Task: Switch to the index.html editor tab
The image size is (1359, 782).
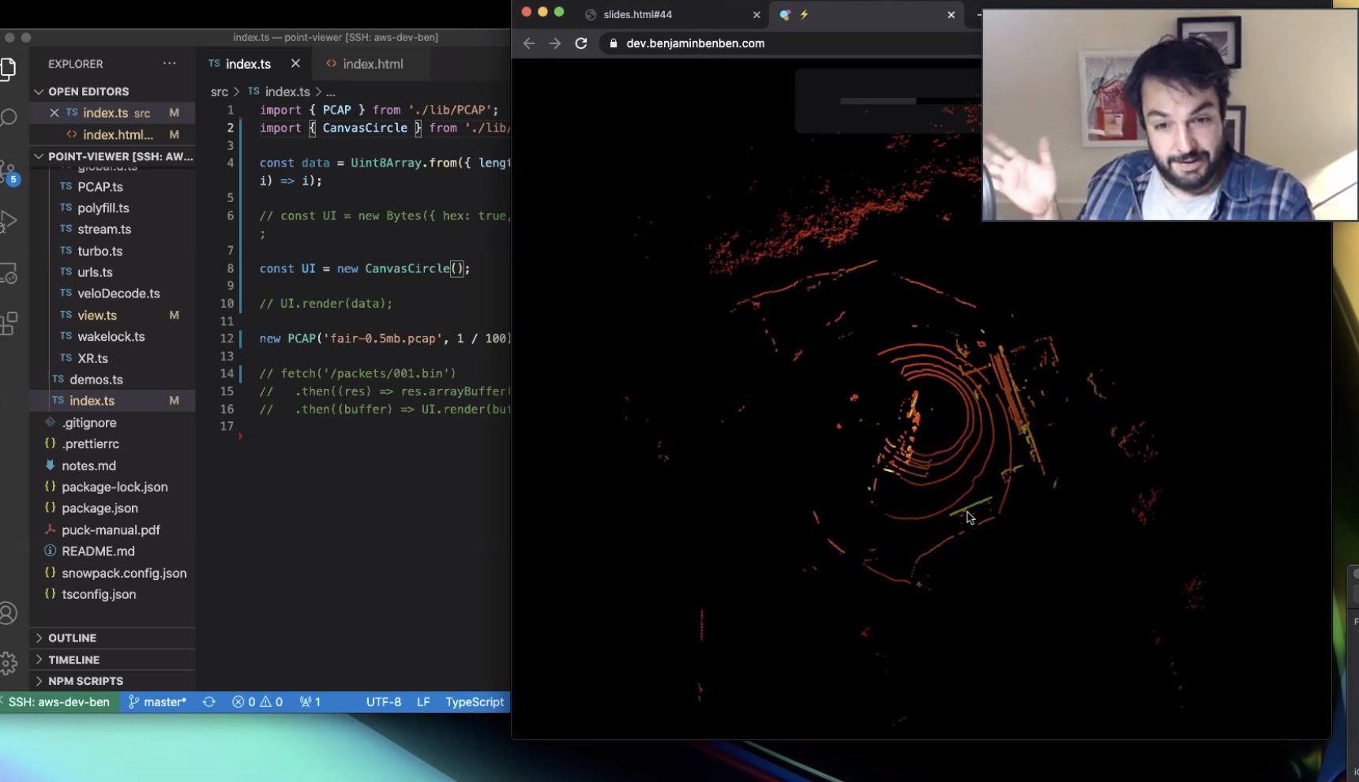Action: click(371, 64)
